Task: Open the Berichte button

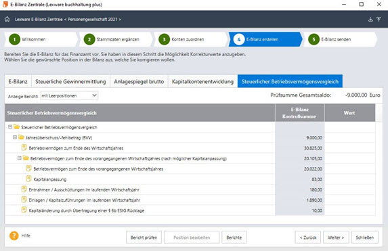Action: click(x=234, y=237)
